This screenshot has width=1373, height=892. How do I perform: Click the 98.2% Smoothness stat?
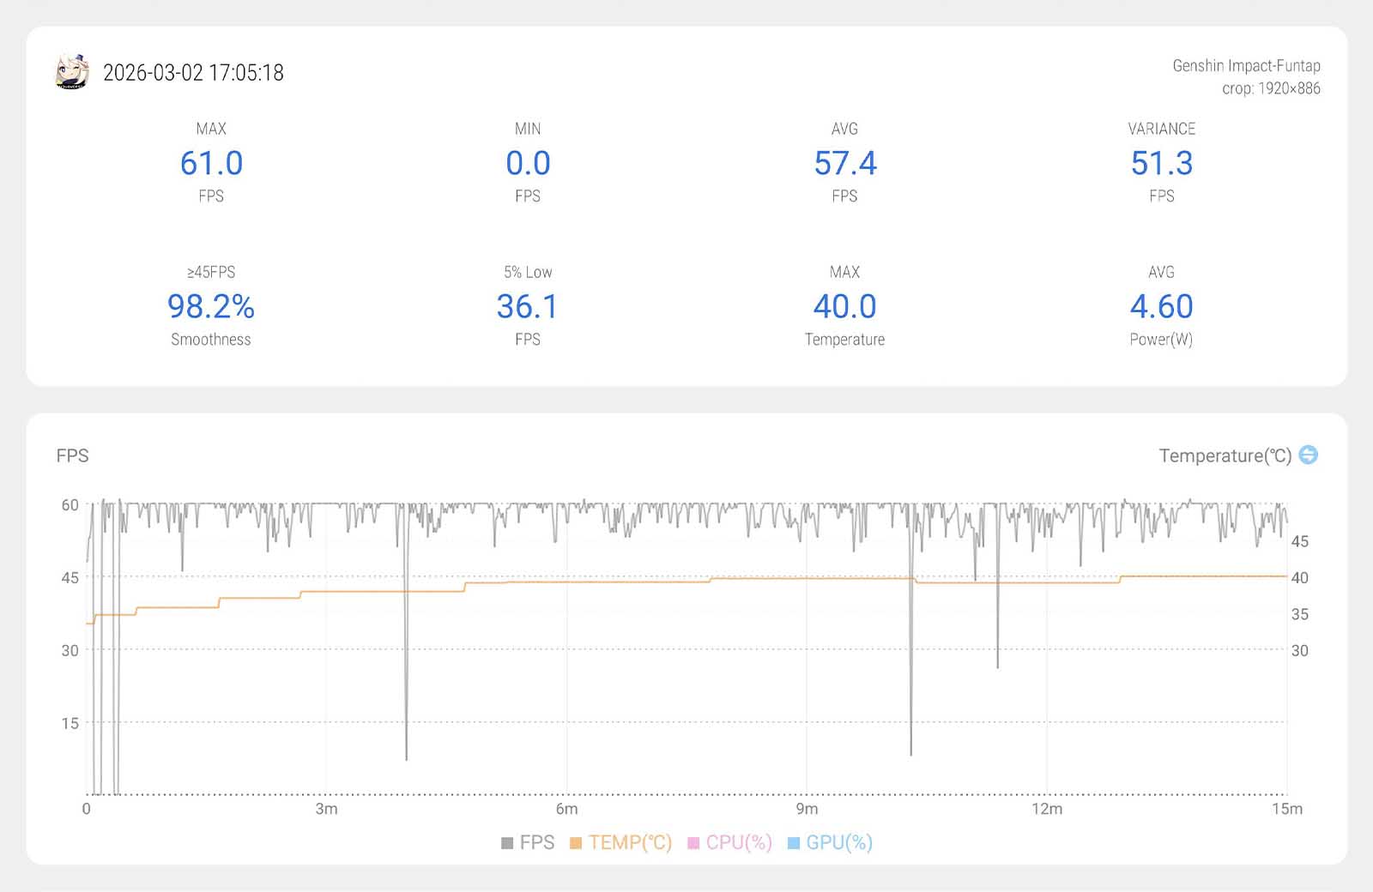211,306
